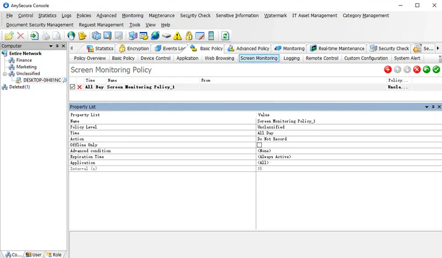Click the yellow note tag toolbar icon
The height and width of the screenshot is (258, 442).
pos(82,36)
